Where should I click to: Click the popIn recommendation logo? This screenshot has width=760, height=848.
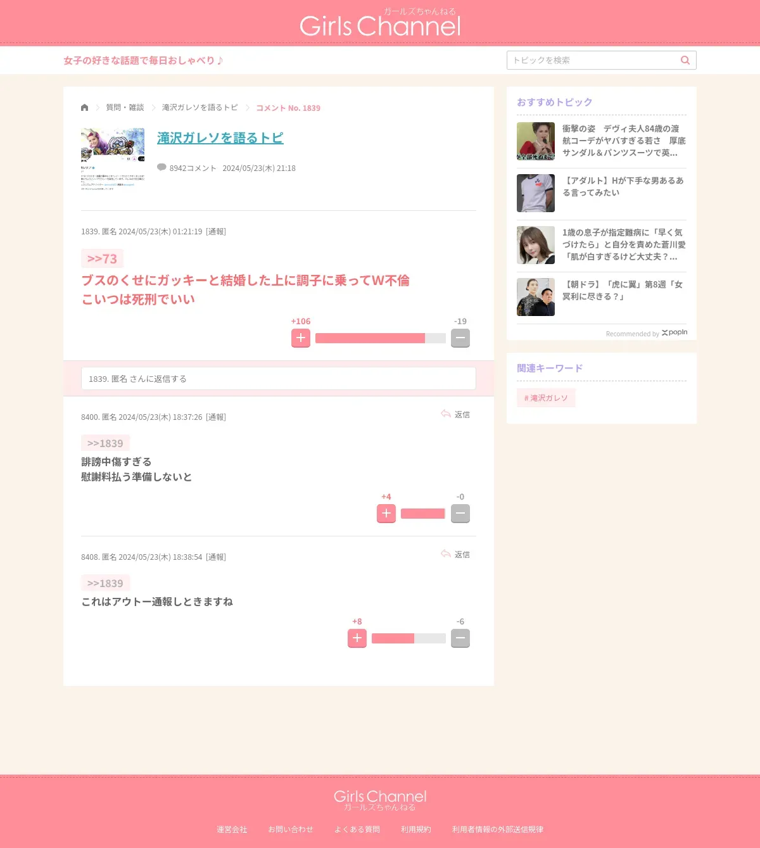point(674,332)
